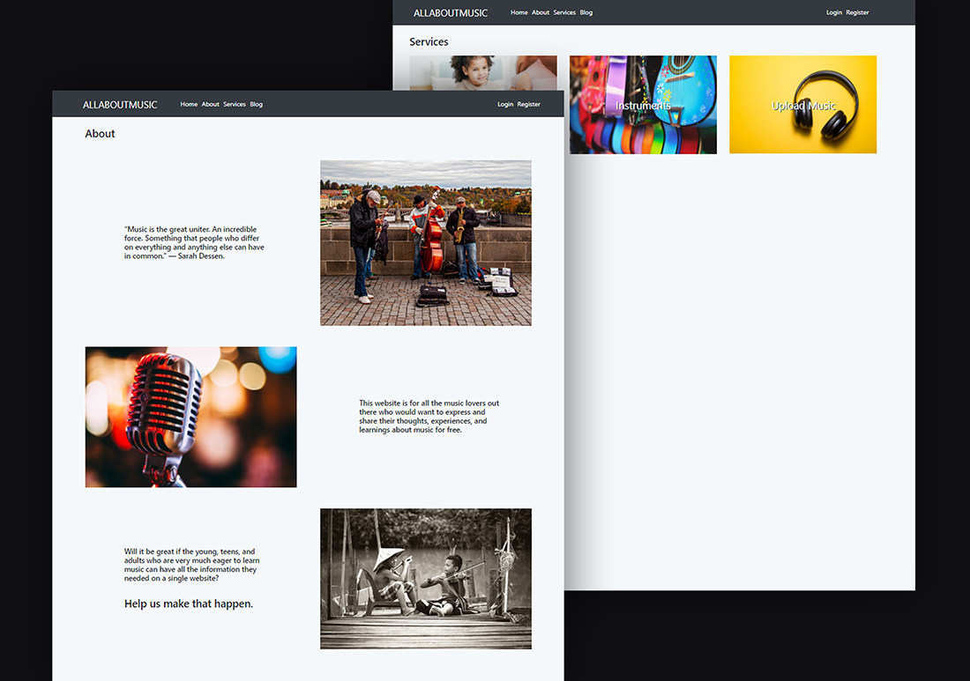Click the street musicians photo
Viewport: 970px width, 681px height.
pyautogui.click(x=425, y=243)
